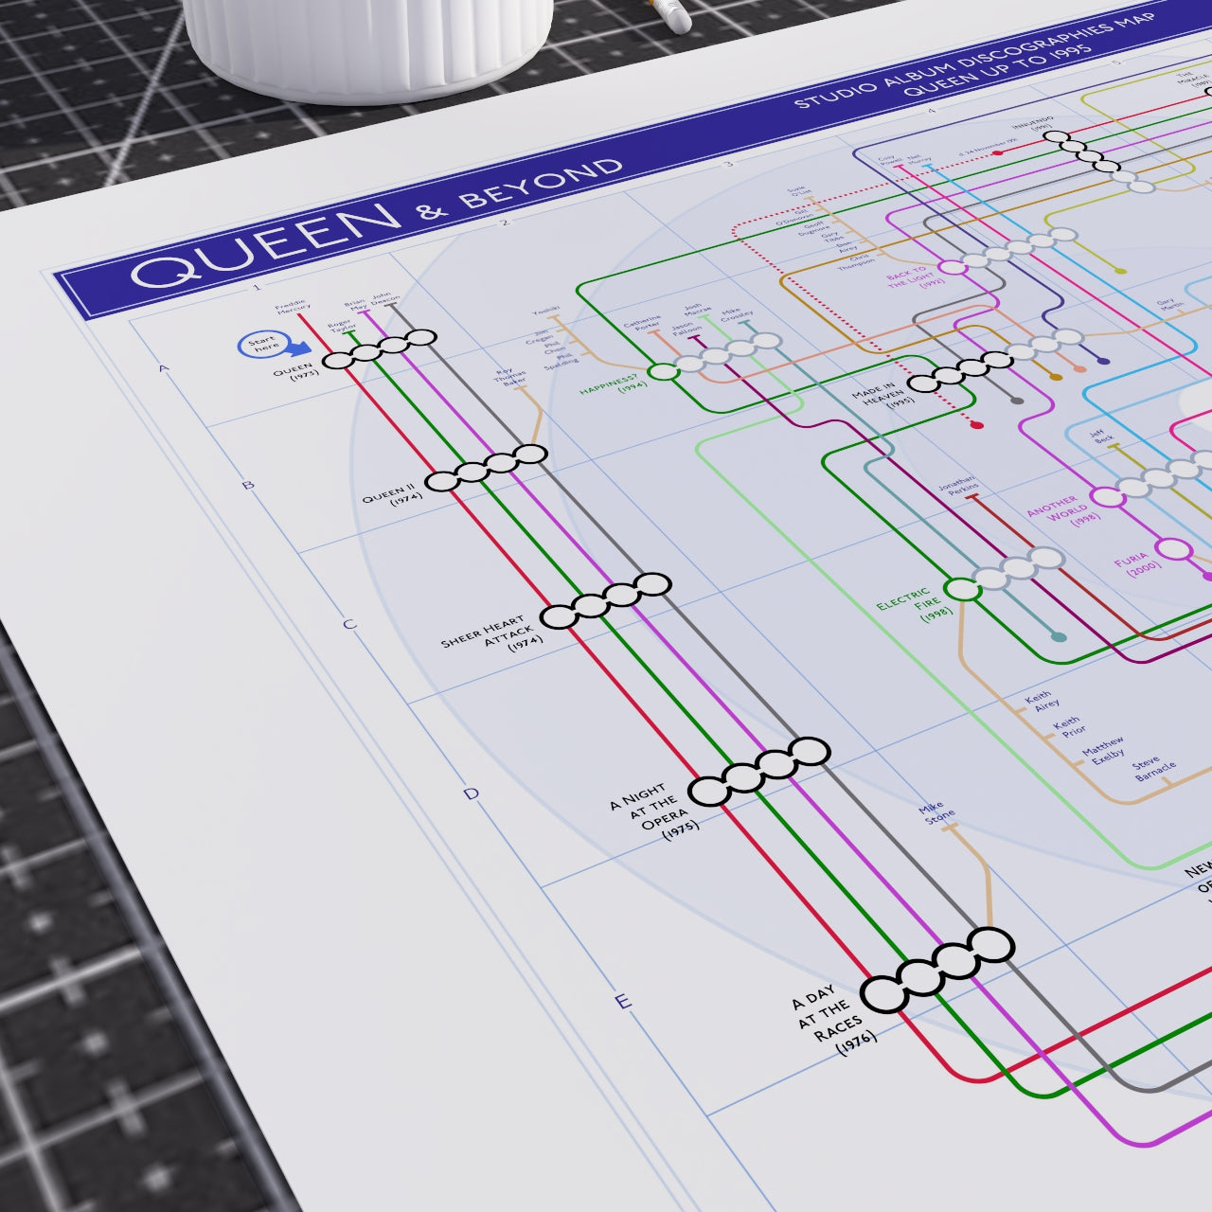1212x1212 pixels.
Task: Click the green Happiness? (1994) station circle
Action: pyautogui.click(x=664, y=373)
